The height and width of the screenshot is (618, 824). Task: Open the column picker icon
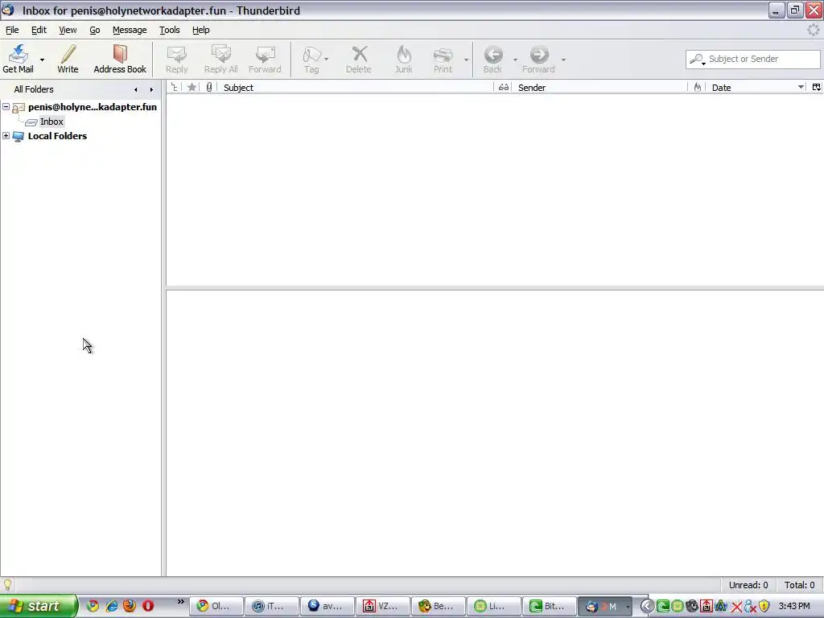pos(816,87)
